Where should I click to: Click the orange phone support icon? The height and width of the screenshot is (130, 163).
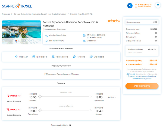point(136,5)
